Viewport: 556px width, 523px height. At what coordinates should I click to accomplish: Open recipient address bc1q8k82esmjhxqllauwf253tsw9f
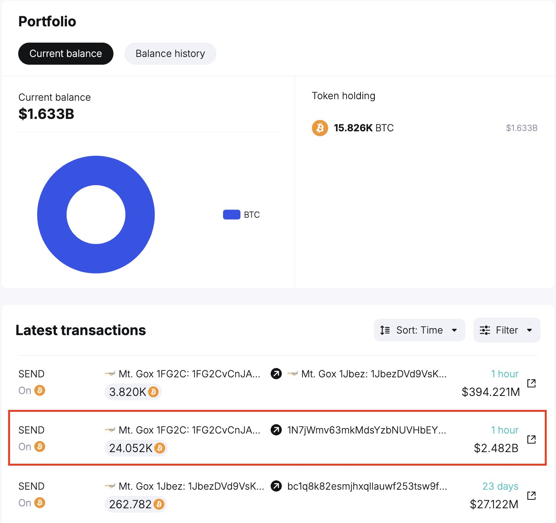click(x=367, y=486)
